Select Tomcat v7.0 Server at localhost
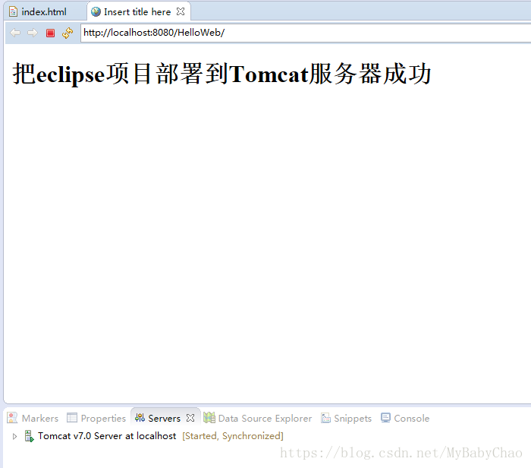Viewport: 531px width, 468px height. [107, 436]
